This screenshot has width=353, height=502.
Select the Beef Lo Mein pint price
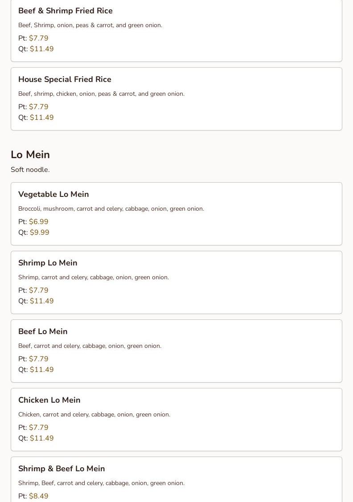(39, 359)
